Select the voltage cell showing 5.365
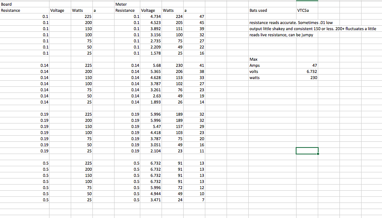The height and width of the screenshot is (218, 382). pos(150,72)
